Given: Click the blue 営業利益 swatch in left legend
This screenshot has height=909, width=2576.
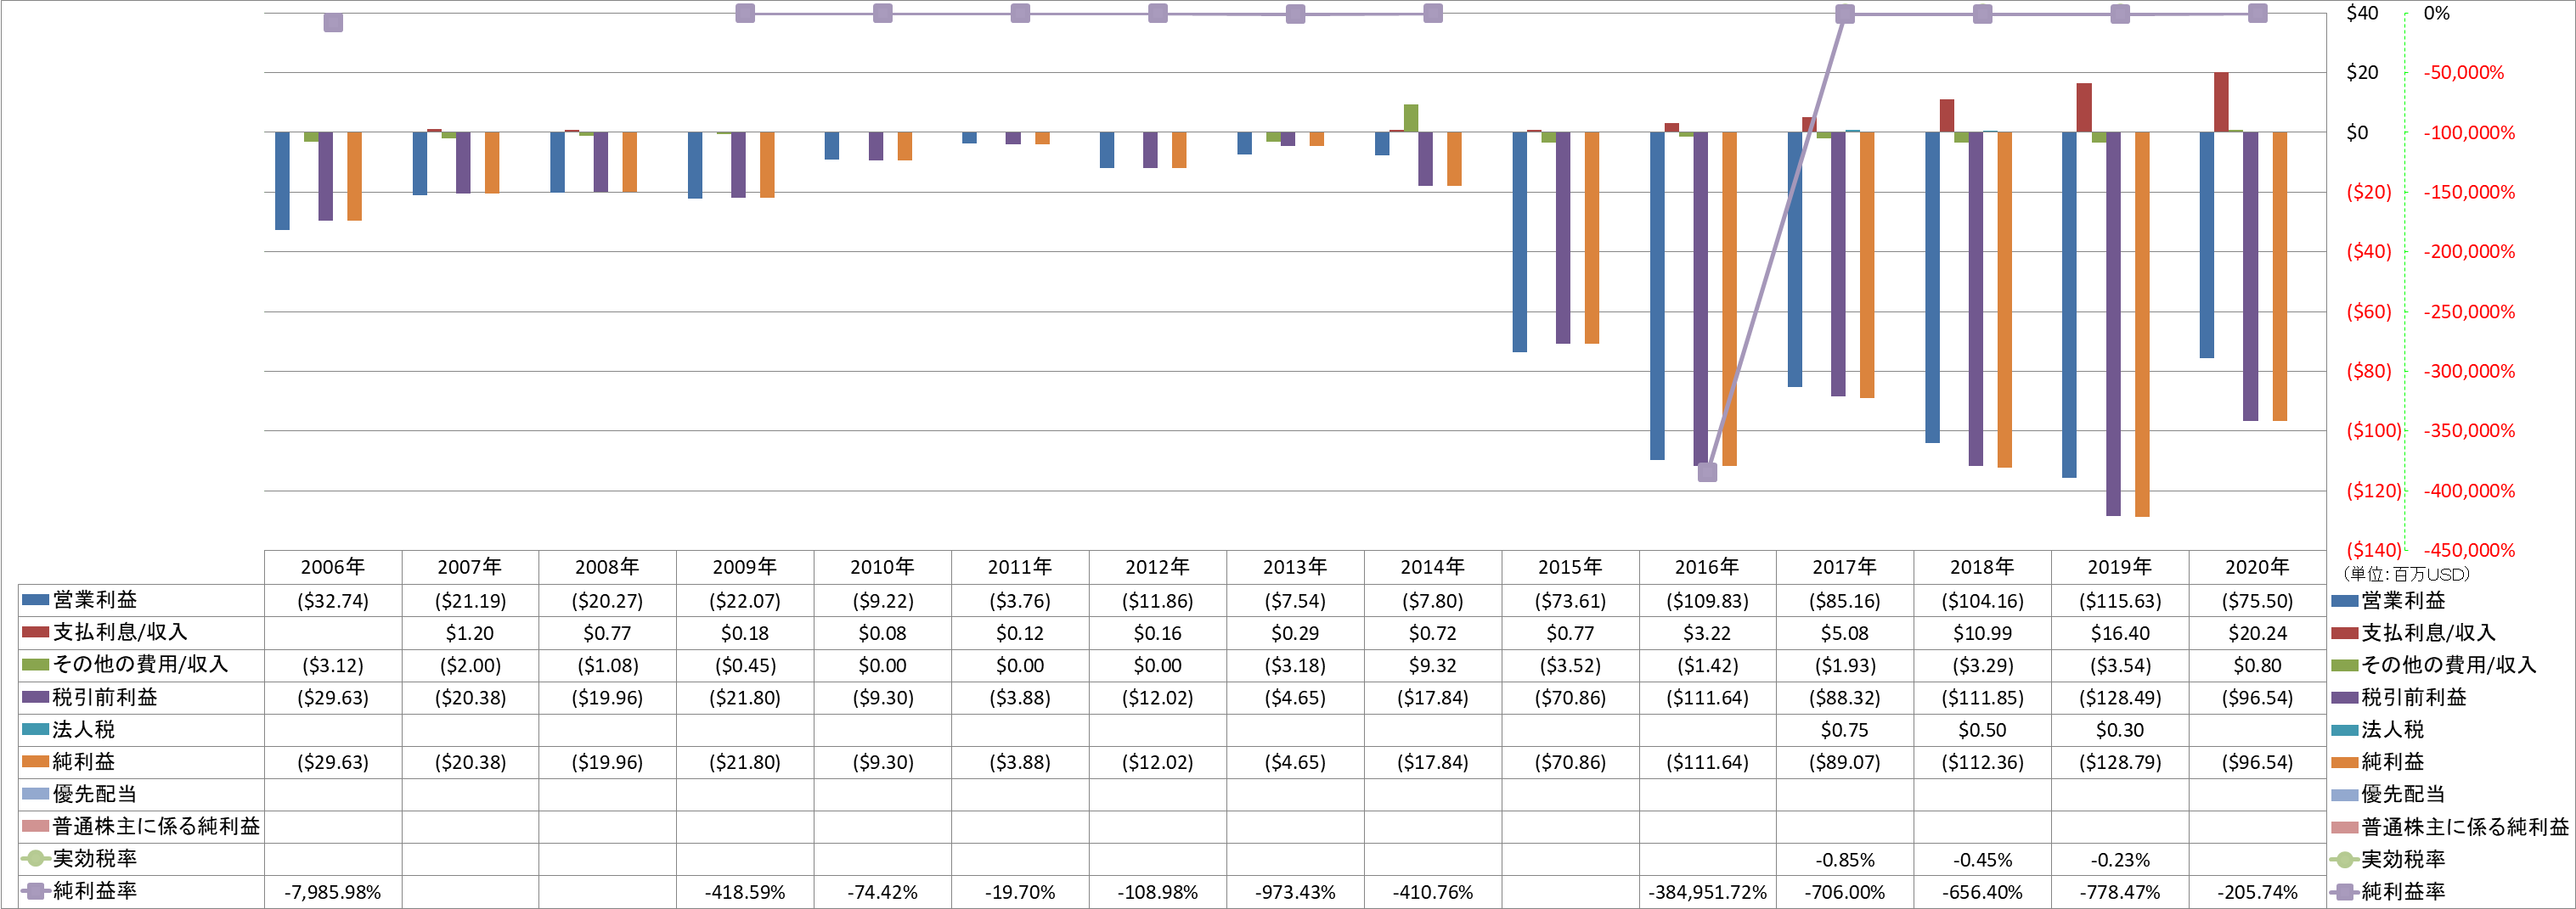Looking at the screenshot, I should [x=35, y=600].
